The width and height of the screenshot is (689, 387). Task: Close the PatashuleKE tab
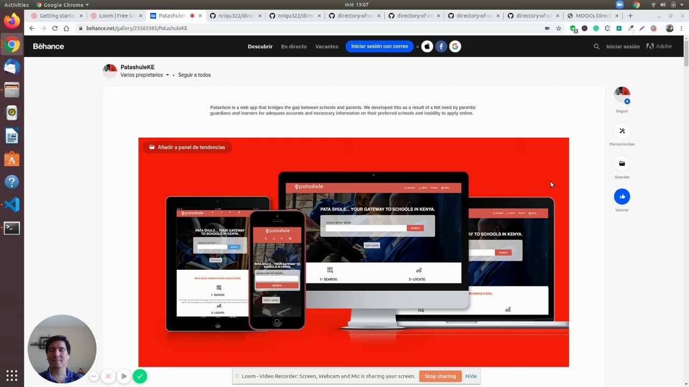200,16
